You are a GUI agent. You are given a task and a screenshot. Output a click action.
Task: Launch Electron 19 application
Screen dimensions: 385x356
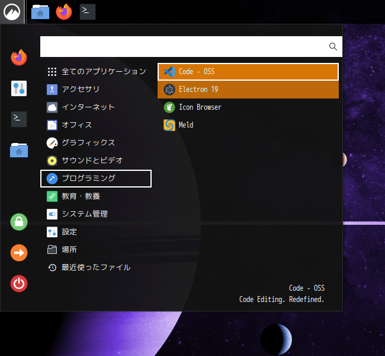point(248,90)
